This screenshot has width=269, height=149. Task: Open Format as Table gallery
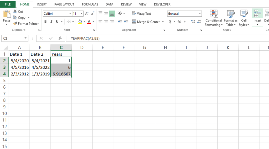(231, 18)
